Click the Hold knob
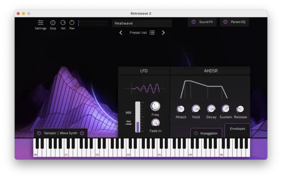The width and height of the screenshot is (282, 179). pyautogui.click(x=196, y=109)
